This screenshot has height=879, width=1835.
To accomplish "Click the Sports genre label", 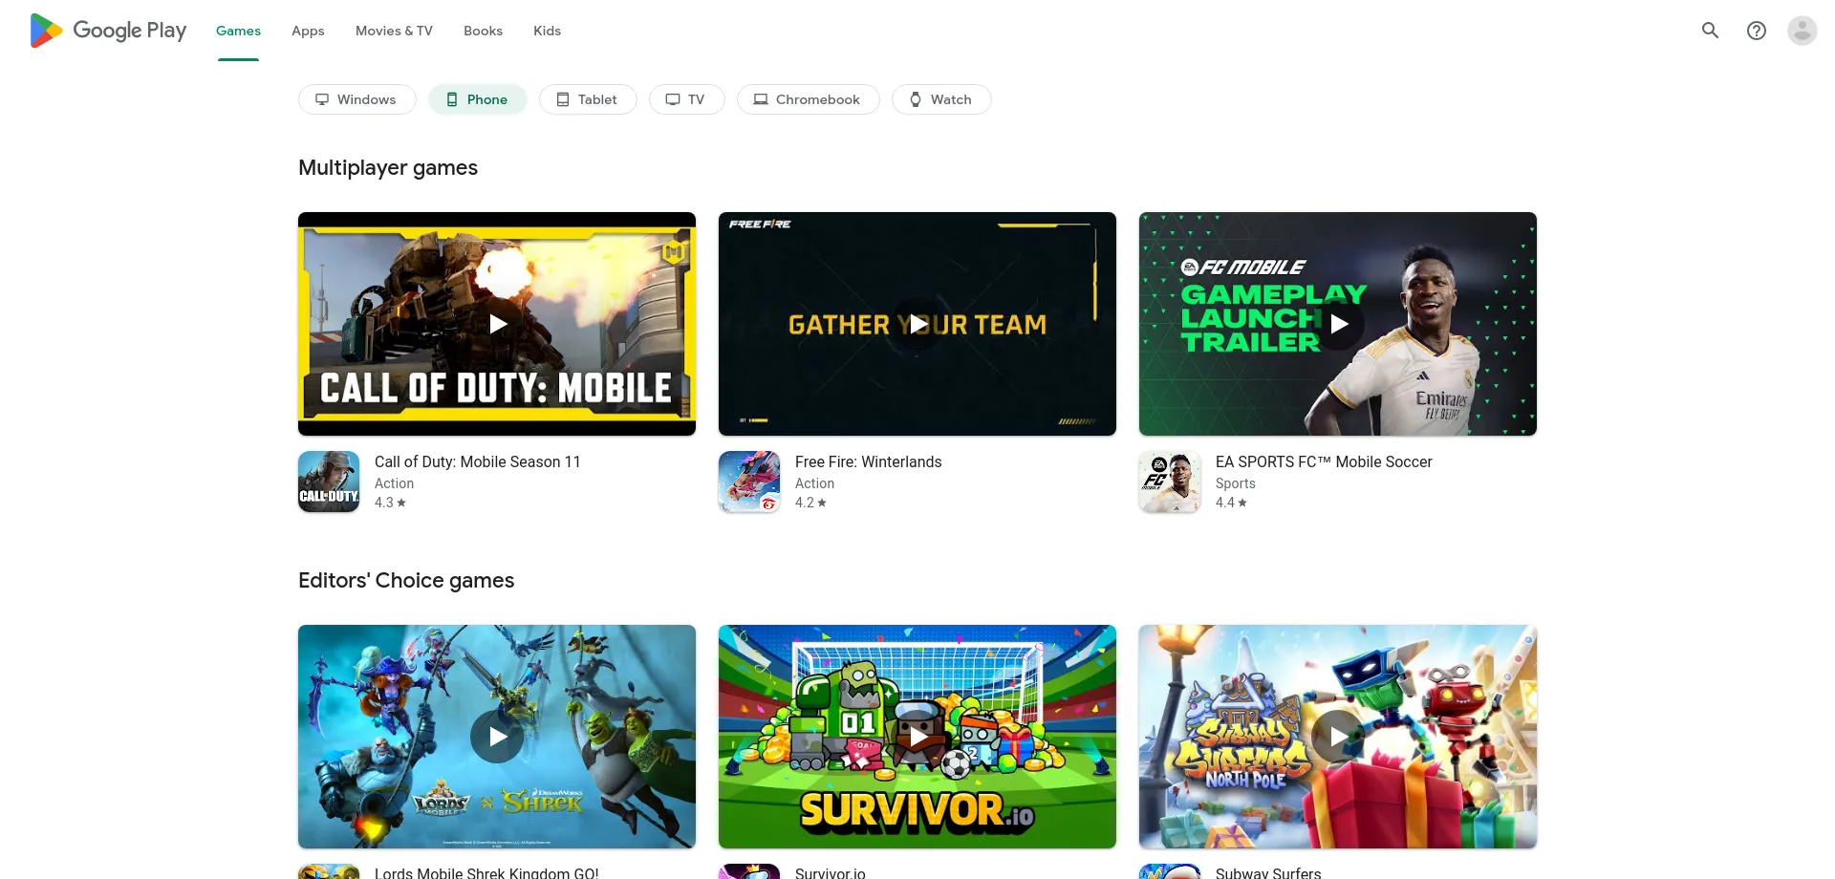I will tap(1236, 483).
